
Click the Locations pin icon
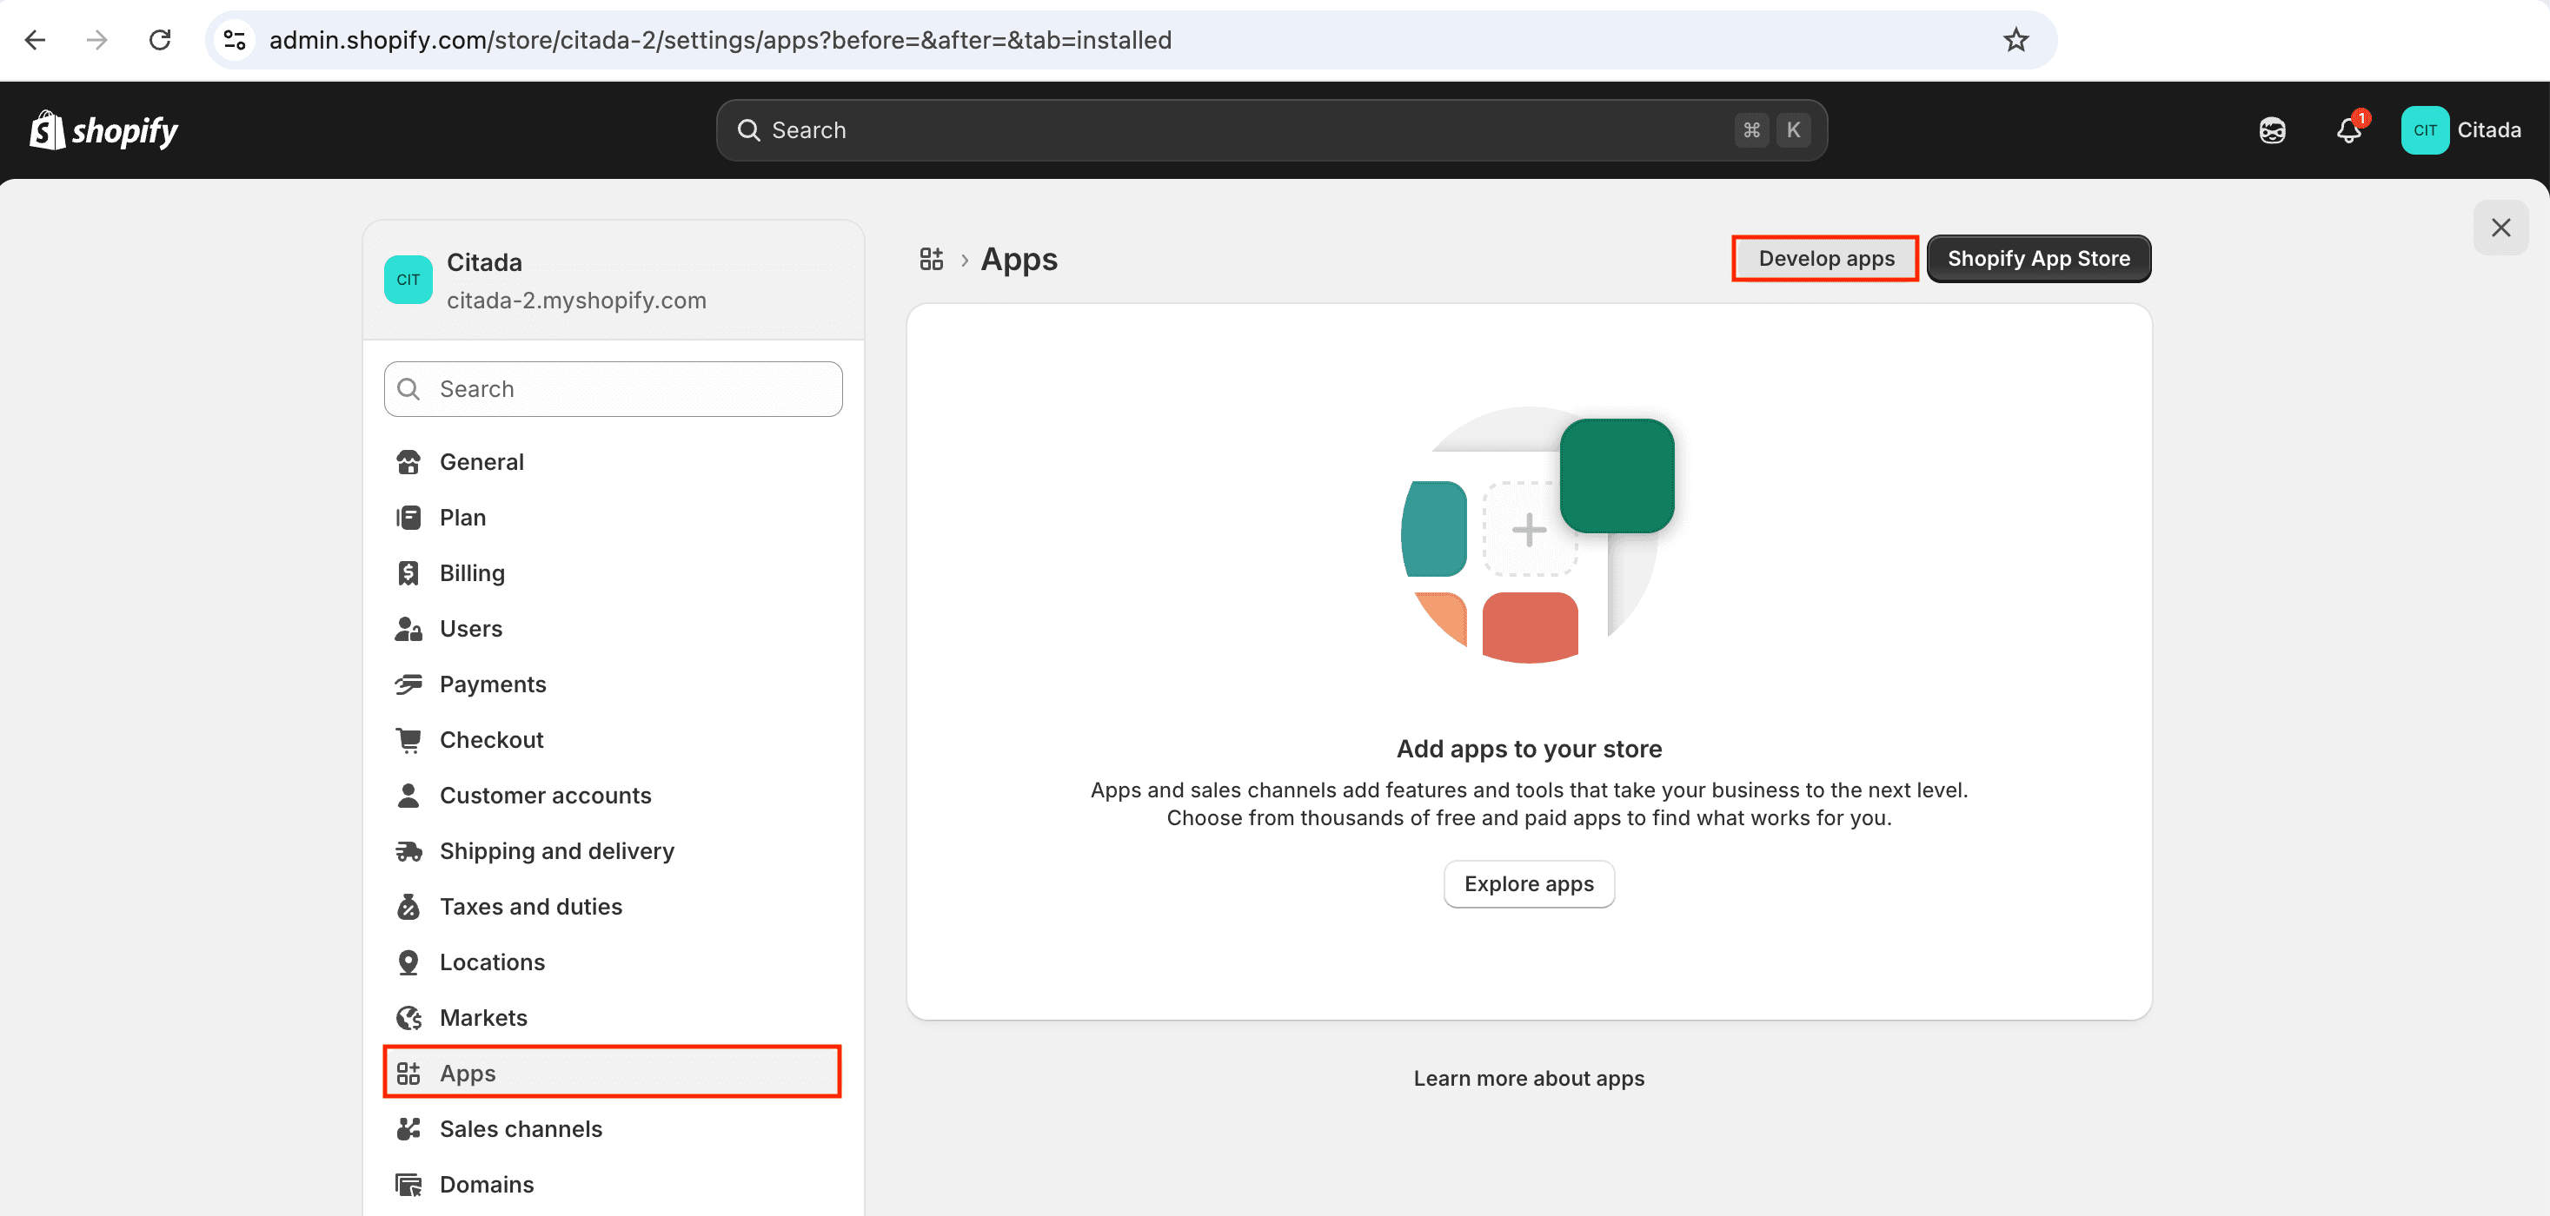(x=408, y=962)
